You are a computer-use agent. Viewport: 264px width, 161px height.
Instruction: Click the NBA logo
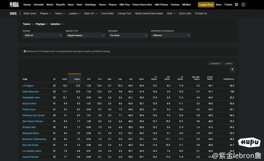click(14, 5)
